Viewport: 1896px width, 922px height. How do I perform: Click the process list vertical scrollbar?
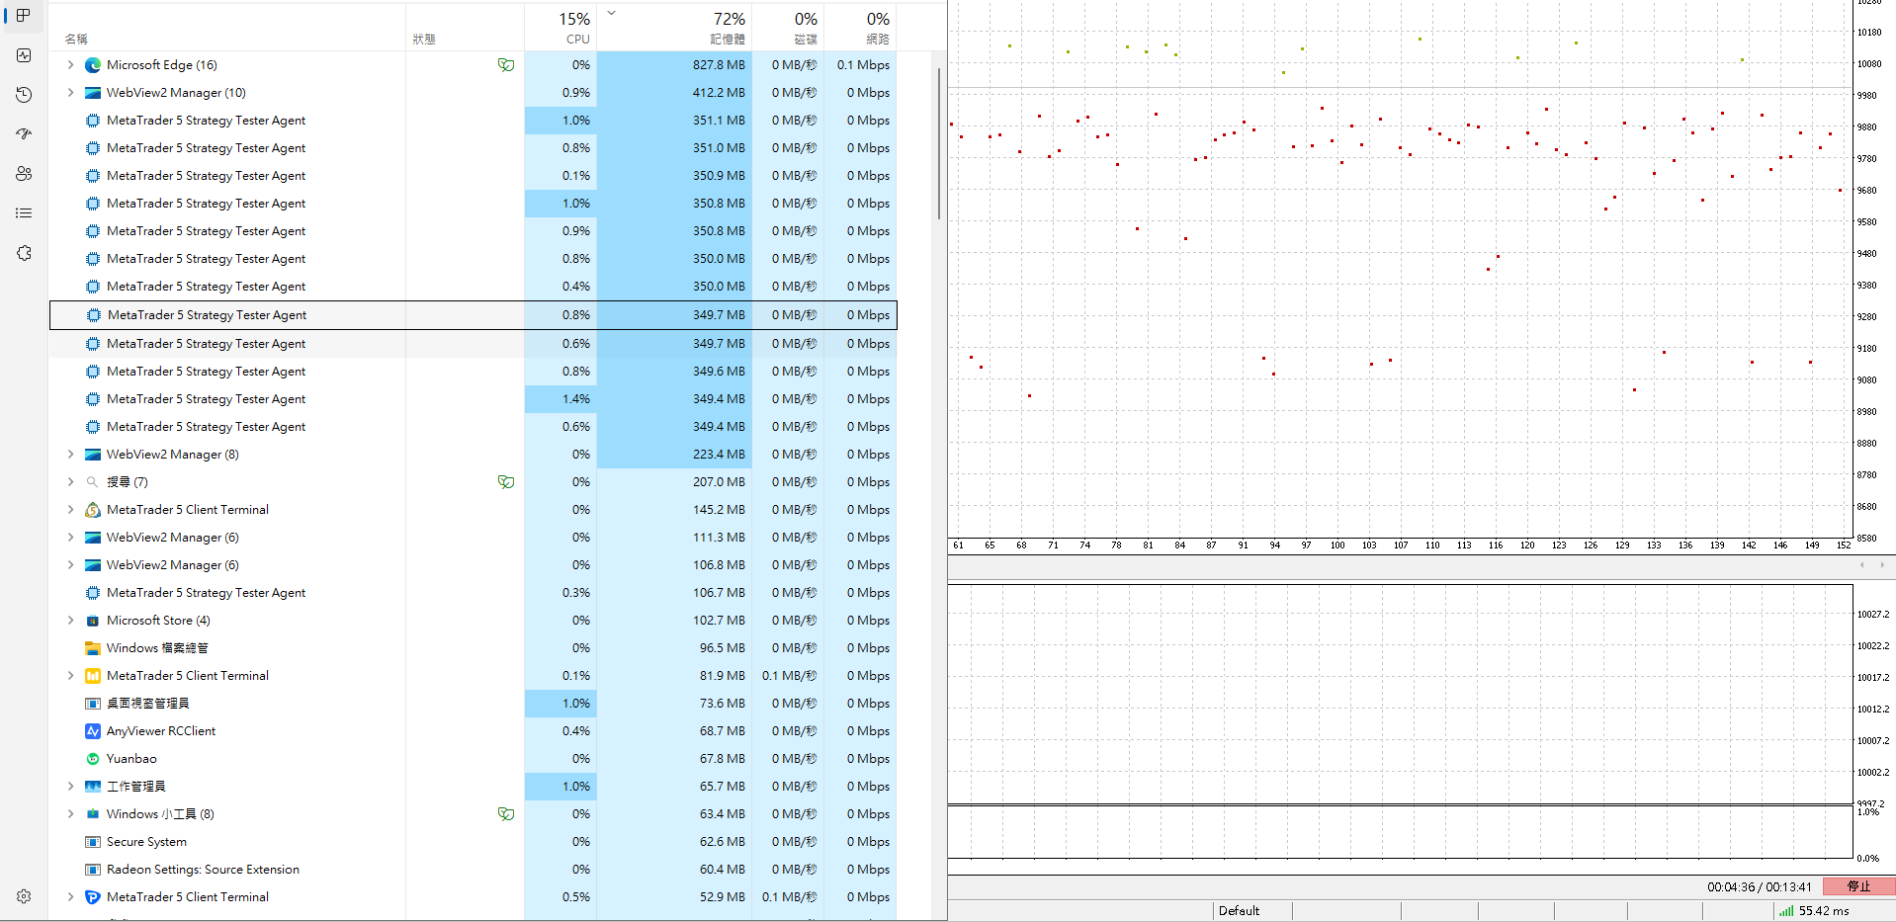(938, 143)
